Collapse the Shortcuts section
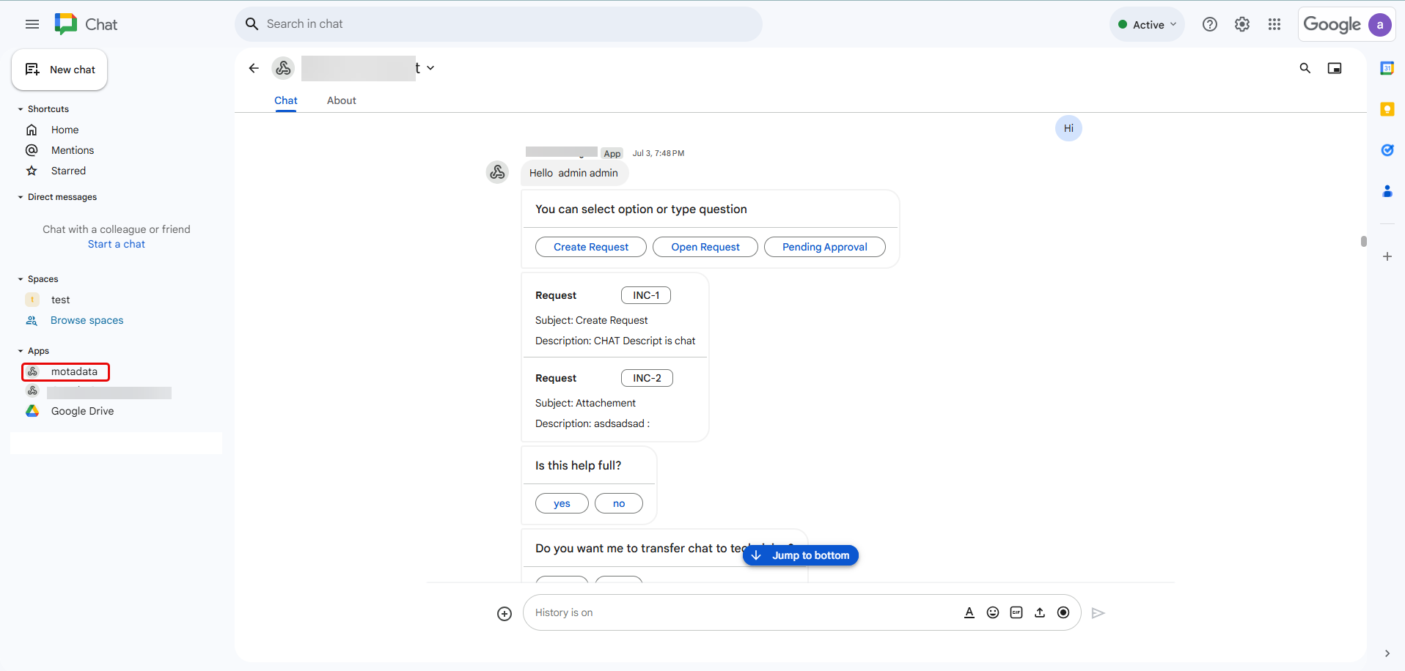The image size is (1405, 671). point(19,108)
